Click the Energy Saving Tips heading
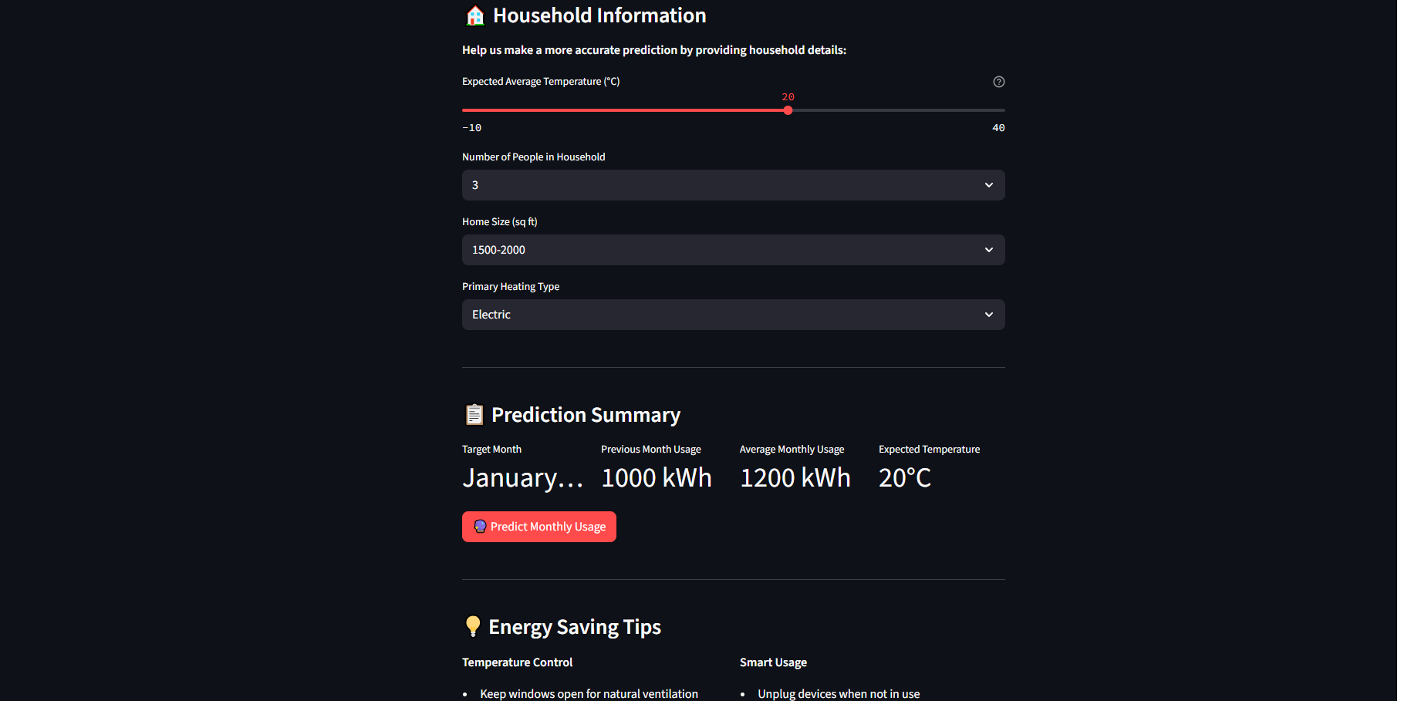Viewport: 1401px width, 701px height. coord(575,627)
